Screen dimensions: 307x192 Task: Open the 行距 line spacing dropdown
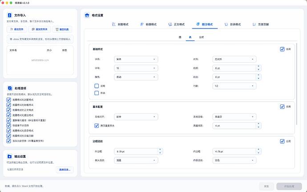[x=234, y=86]
